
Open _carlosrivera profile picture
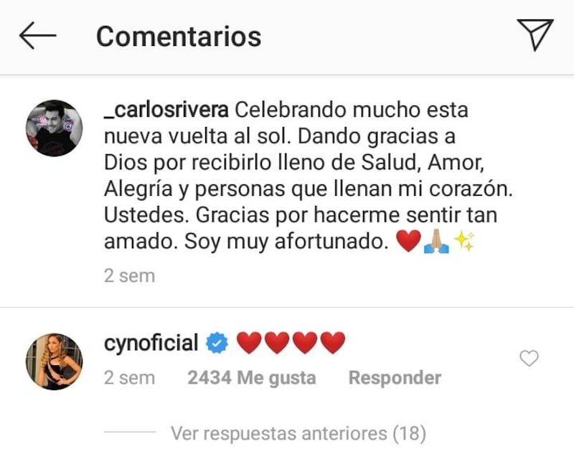coord(55,128)
